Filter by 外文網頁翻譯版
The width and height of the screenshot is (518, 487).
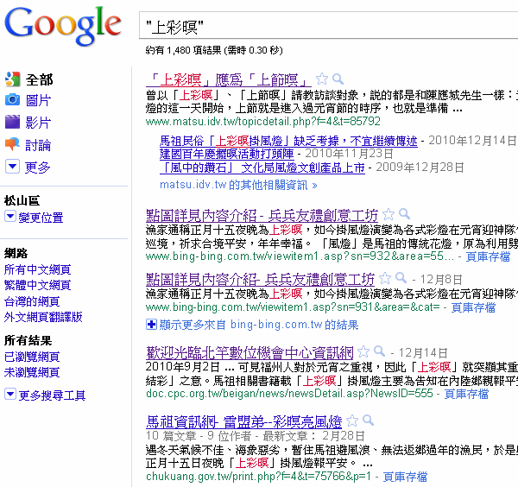pos(43,317)
